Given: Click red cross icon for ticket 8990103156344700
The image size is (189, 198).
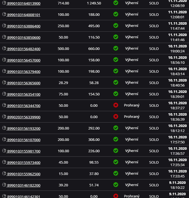Looking at the screenshot, I should [116, 105].
